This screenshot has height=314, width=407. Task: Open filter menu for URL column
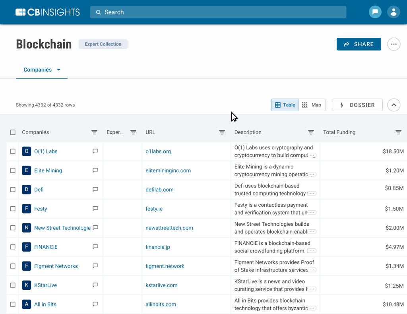pos(222,132)
